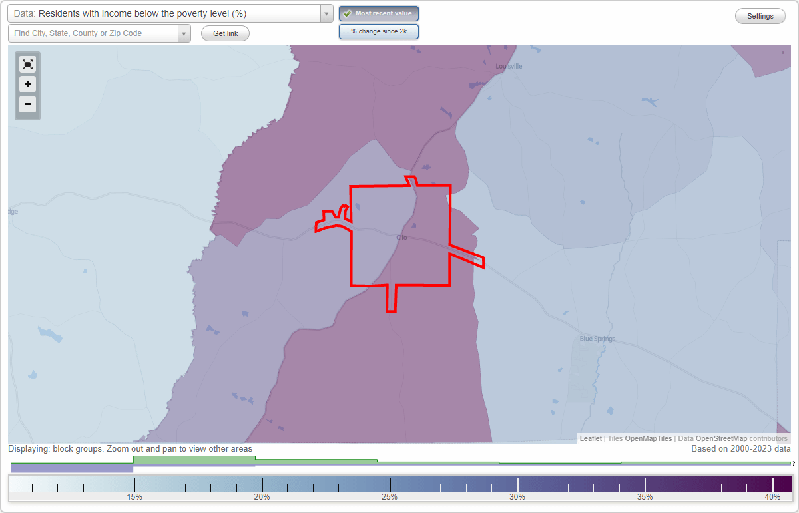Click the gray arrow on the Data combo box
Viewport: 799px width, 513px height.
[x=325, y=13]
